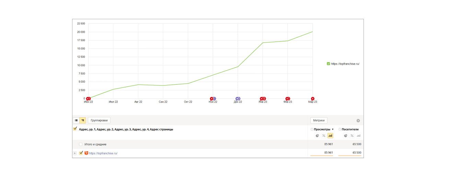Viewport: 460px width, 177px height.
Task: Click 85 961 value in topfranchise.ru row
Action: (329, 153)
